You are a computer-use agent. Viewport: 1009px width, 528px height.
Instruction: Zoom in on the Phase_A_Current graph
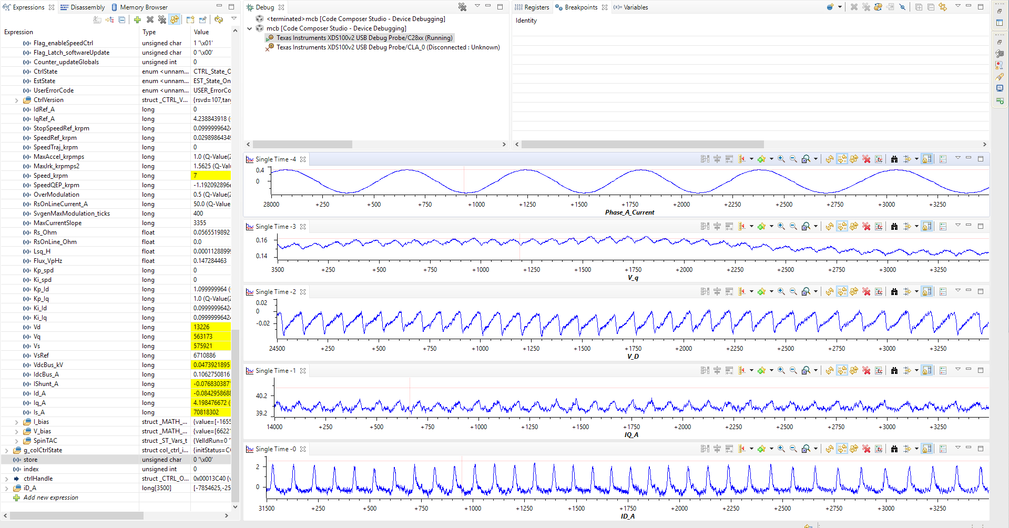click(781, 158)
